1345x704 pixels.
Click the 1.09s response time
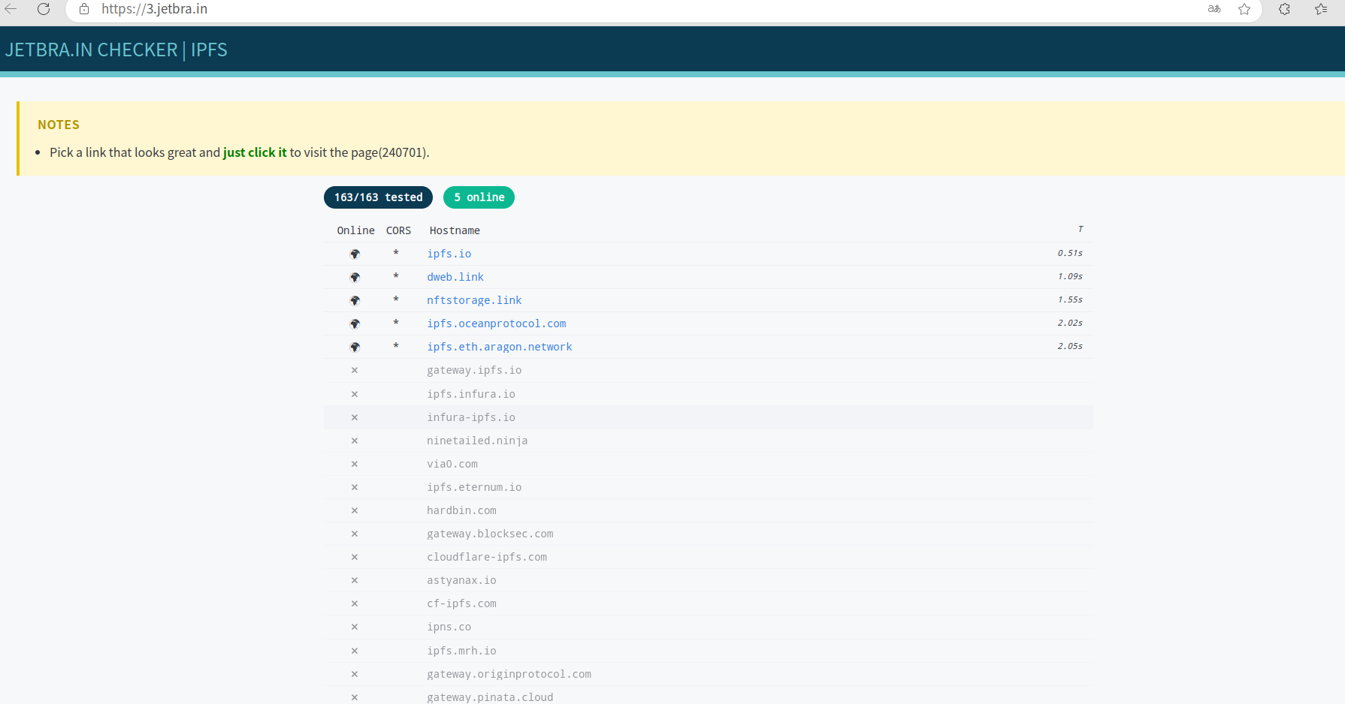[x=1070, y=276]
